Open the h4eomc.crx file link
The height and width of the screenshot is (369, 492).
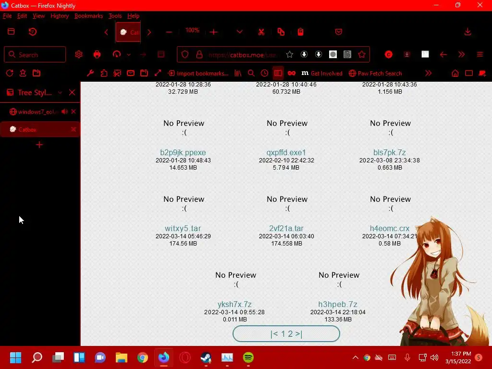tap(389, 228)
